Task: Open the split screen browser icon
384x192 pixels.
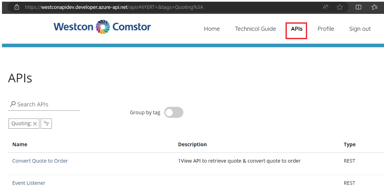Action: click(358, 7)
